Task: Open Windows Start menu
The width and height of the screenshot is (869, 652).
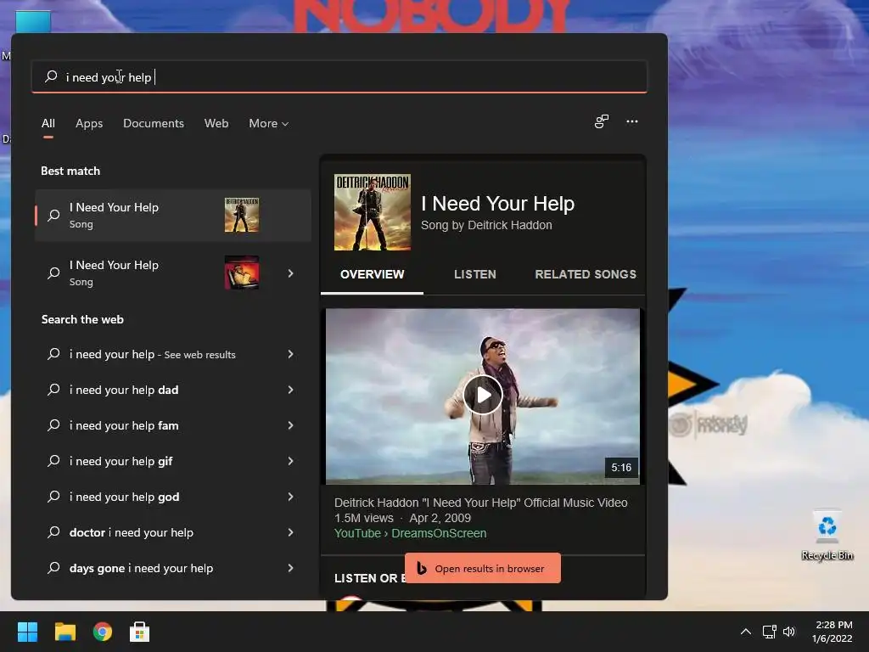Action: [27, 632]
